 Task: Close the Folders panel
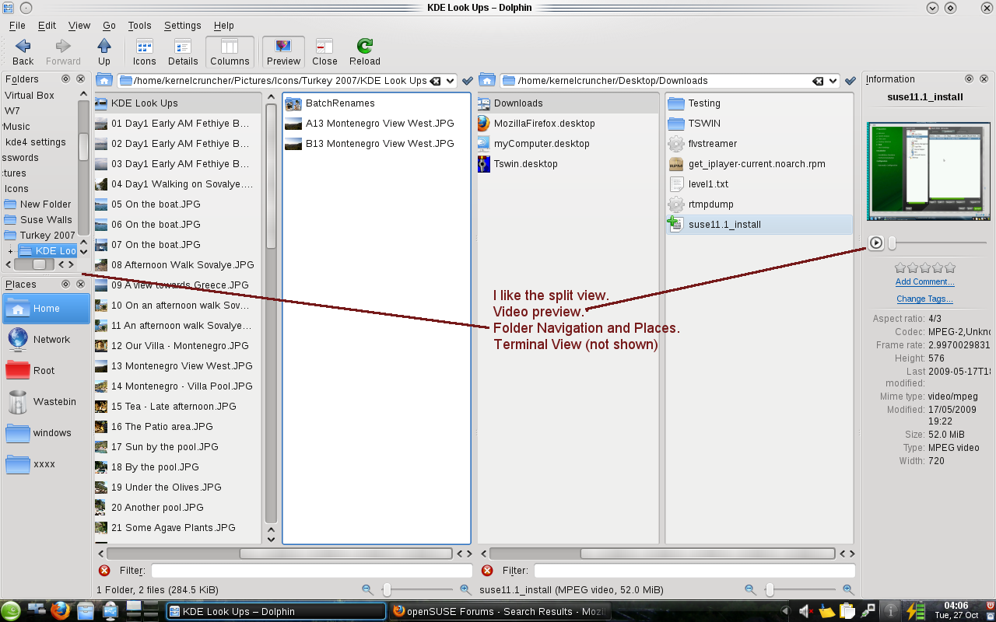[x=81, y=79]
